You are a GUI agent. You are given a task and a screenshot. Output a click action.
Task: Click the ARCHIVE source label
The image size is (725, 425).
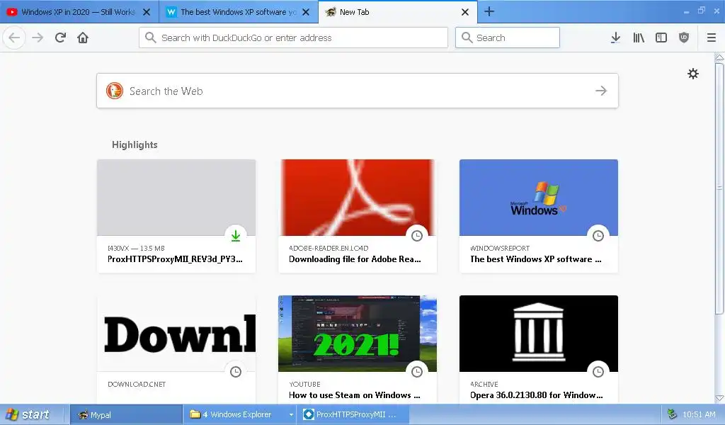click(484, 385)
